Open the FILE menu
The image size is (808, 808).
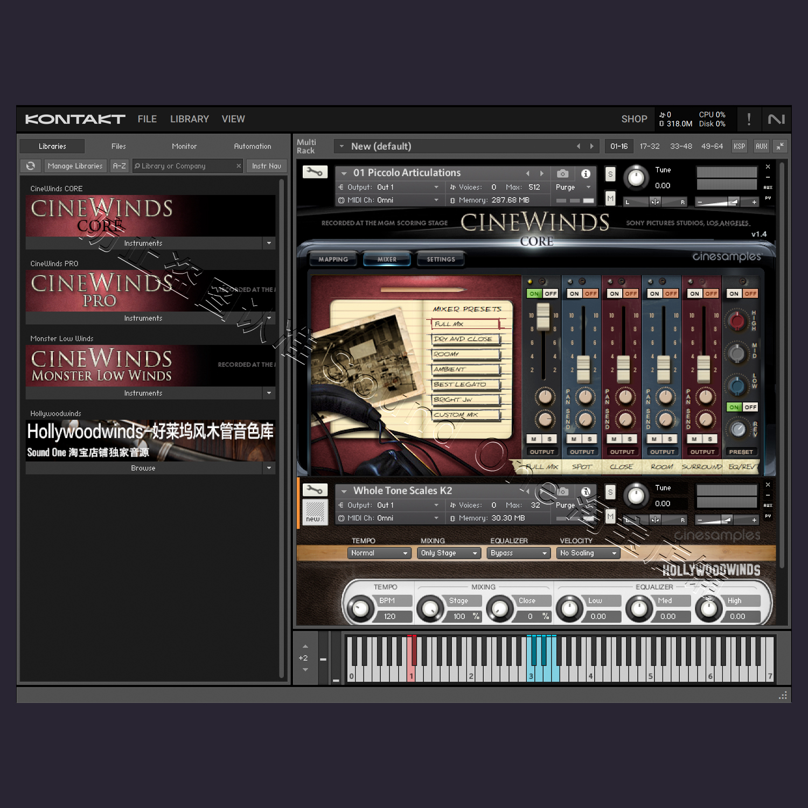coord(147,119)
